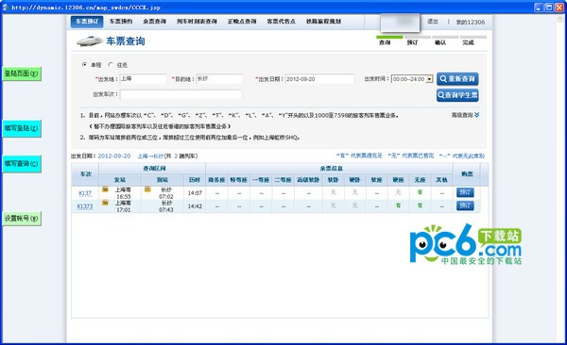The width and height of the screenshot is (567, 345).
Task: Maximize the window with the title-bar button
Action: click(549, 7)
